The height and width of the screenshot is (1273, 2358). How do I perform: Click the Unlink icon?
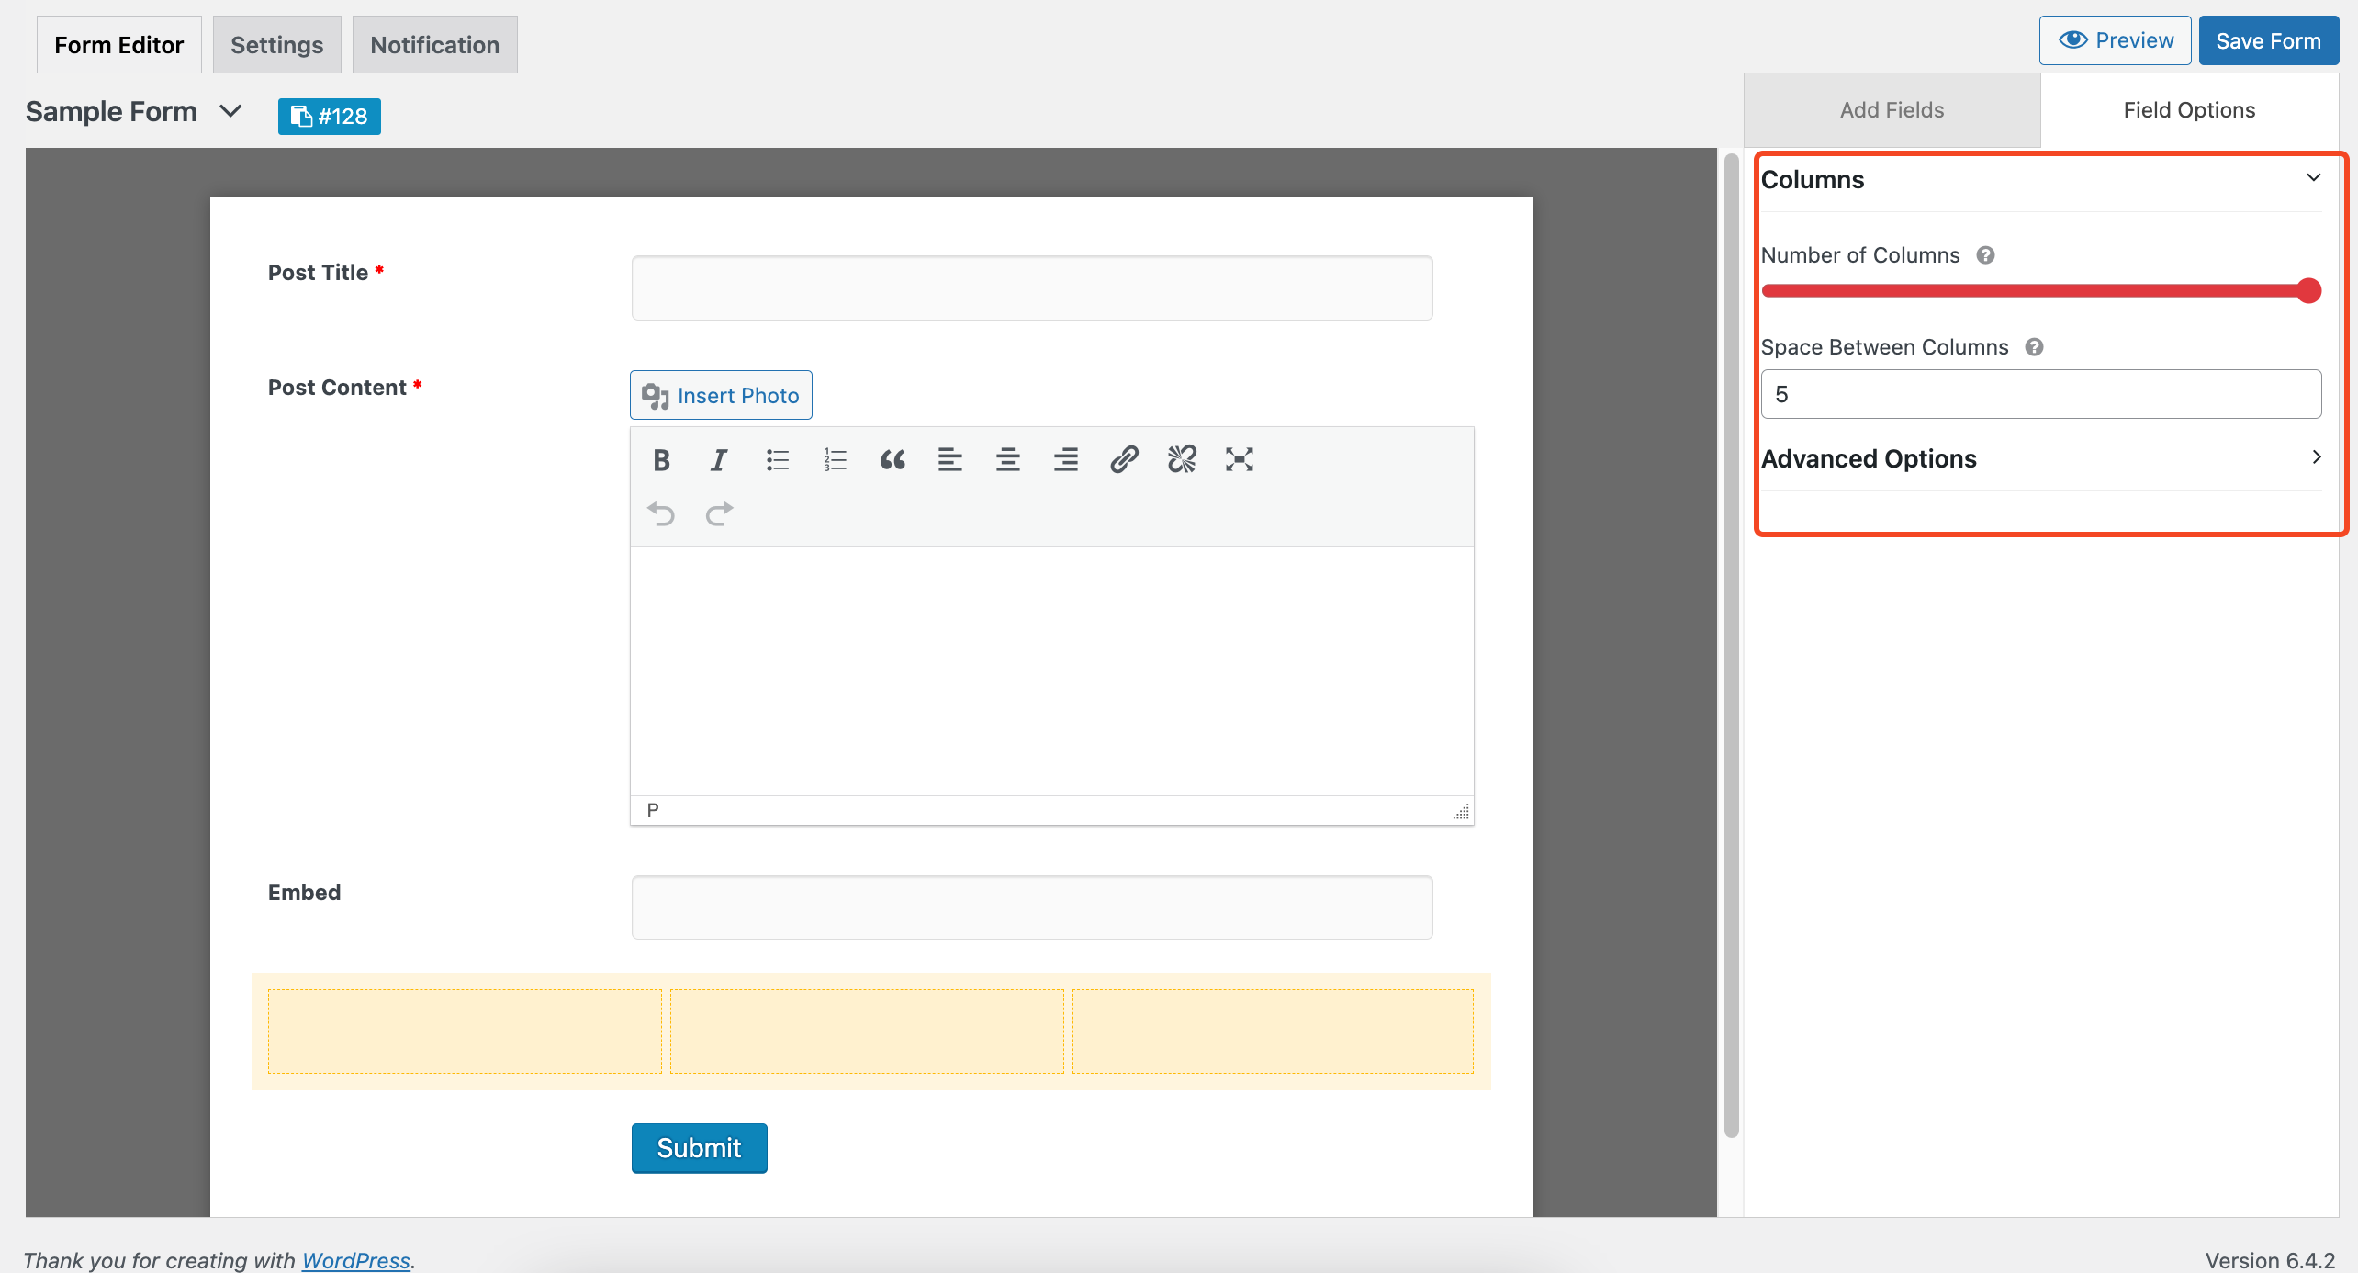(x=1182, y=456)
